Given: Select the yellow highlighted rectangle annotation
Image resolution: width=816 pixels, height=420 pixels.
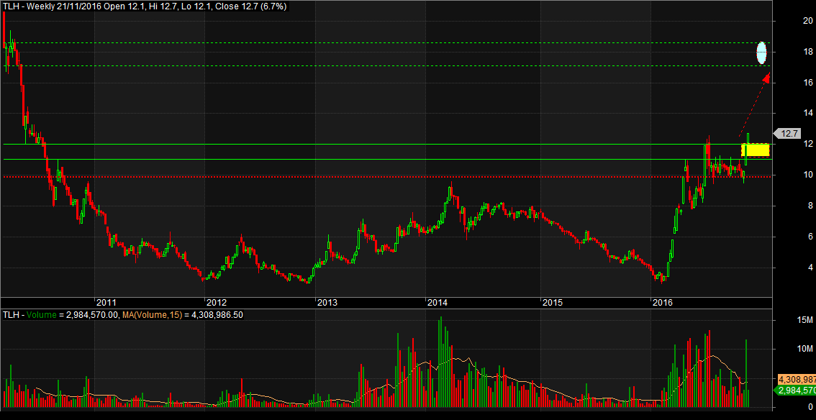Looking at the screenshot, I should coord(756,150).
